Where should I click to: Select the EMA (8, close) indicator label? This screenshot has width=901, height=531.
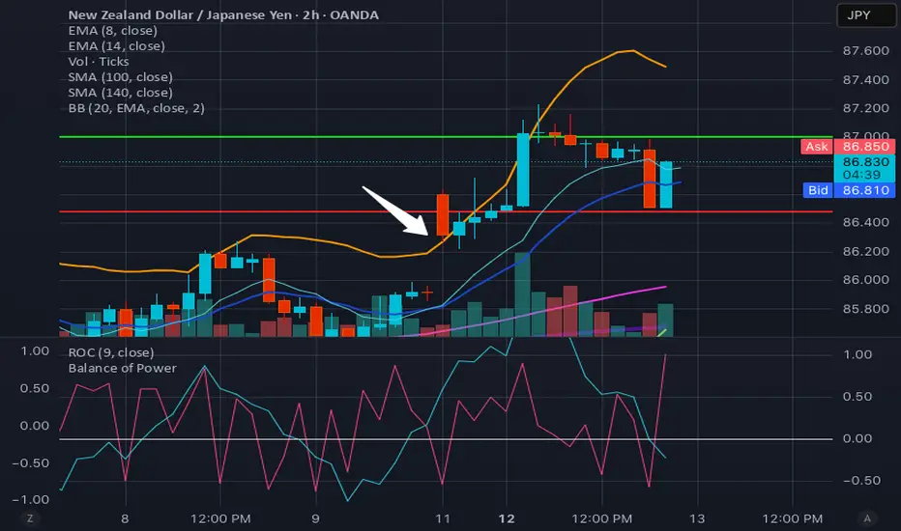112,31
